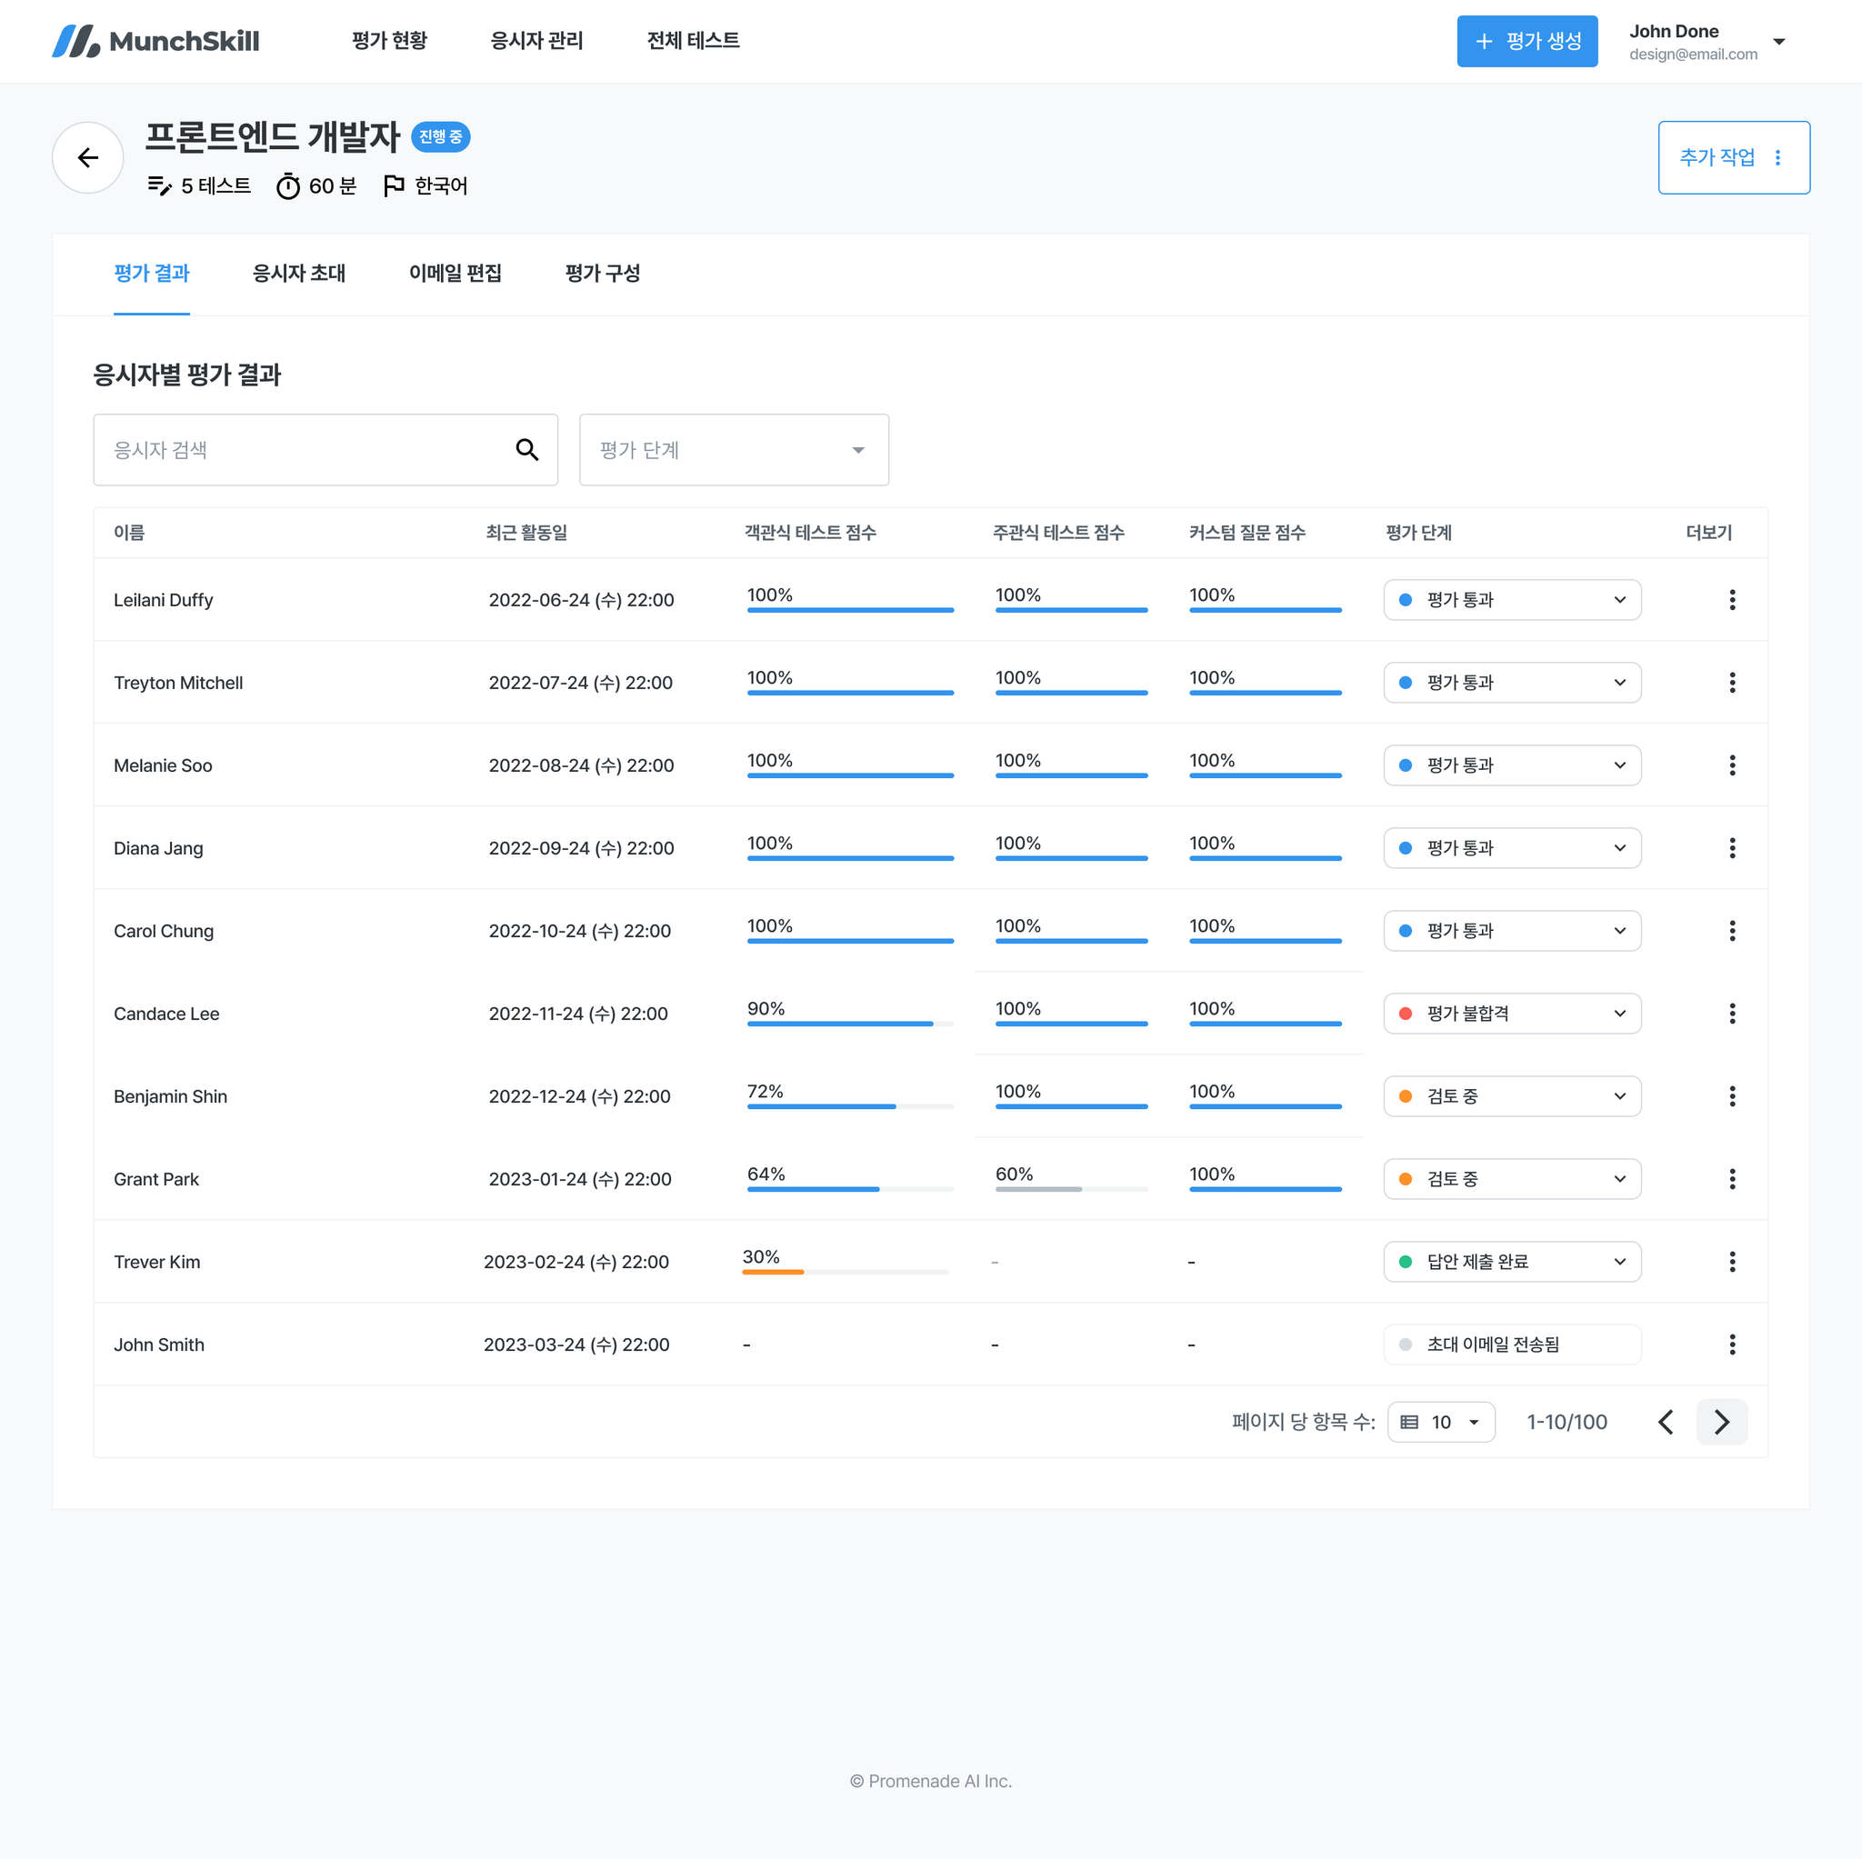Click the 평가 생성 button
1862x1859 pixels.
(1526, 41)
